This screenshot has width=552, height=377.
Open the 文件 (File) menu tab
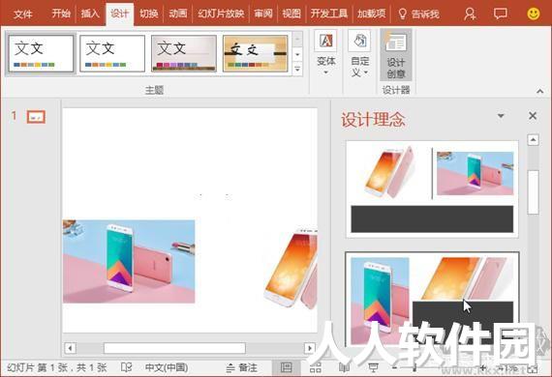tap(23, 14)
